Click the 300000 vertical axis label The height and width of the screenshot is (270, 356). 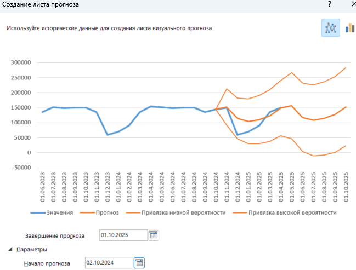click(x=21, y=62)
